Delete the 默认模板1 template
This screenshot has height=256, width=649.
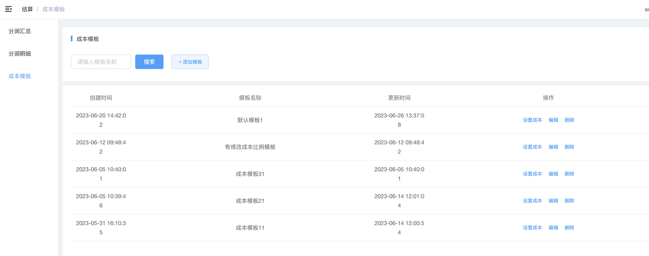[569, 120]
